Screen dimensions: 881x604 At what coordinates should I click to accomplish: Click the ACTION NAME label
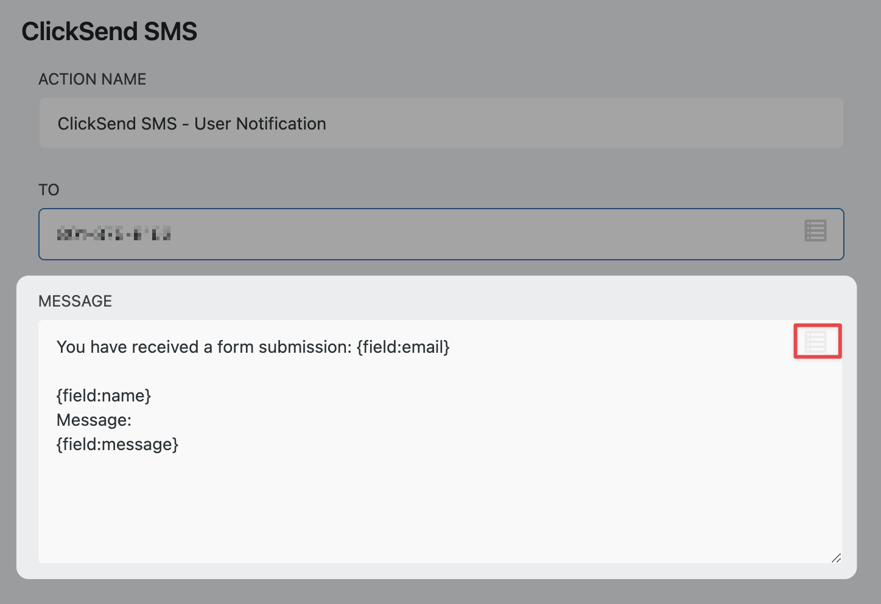pyautogui.click(x=93, y=80)
